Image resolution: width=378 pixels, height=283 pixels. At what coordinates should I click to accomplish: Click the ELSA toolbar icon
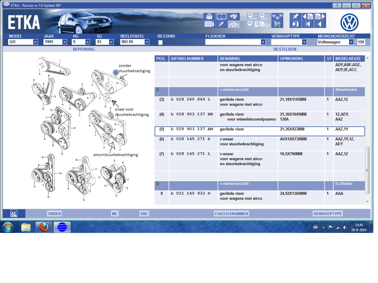click(252, 17)
